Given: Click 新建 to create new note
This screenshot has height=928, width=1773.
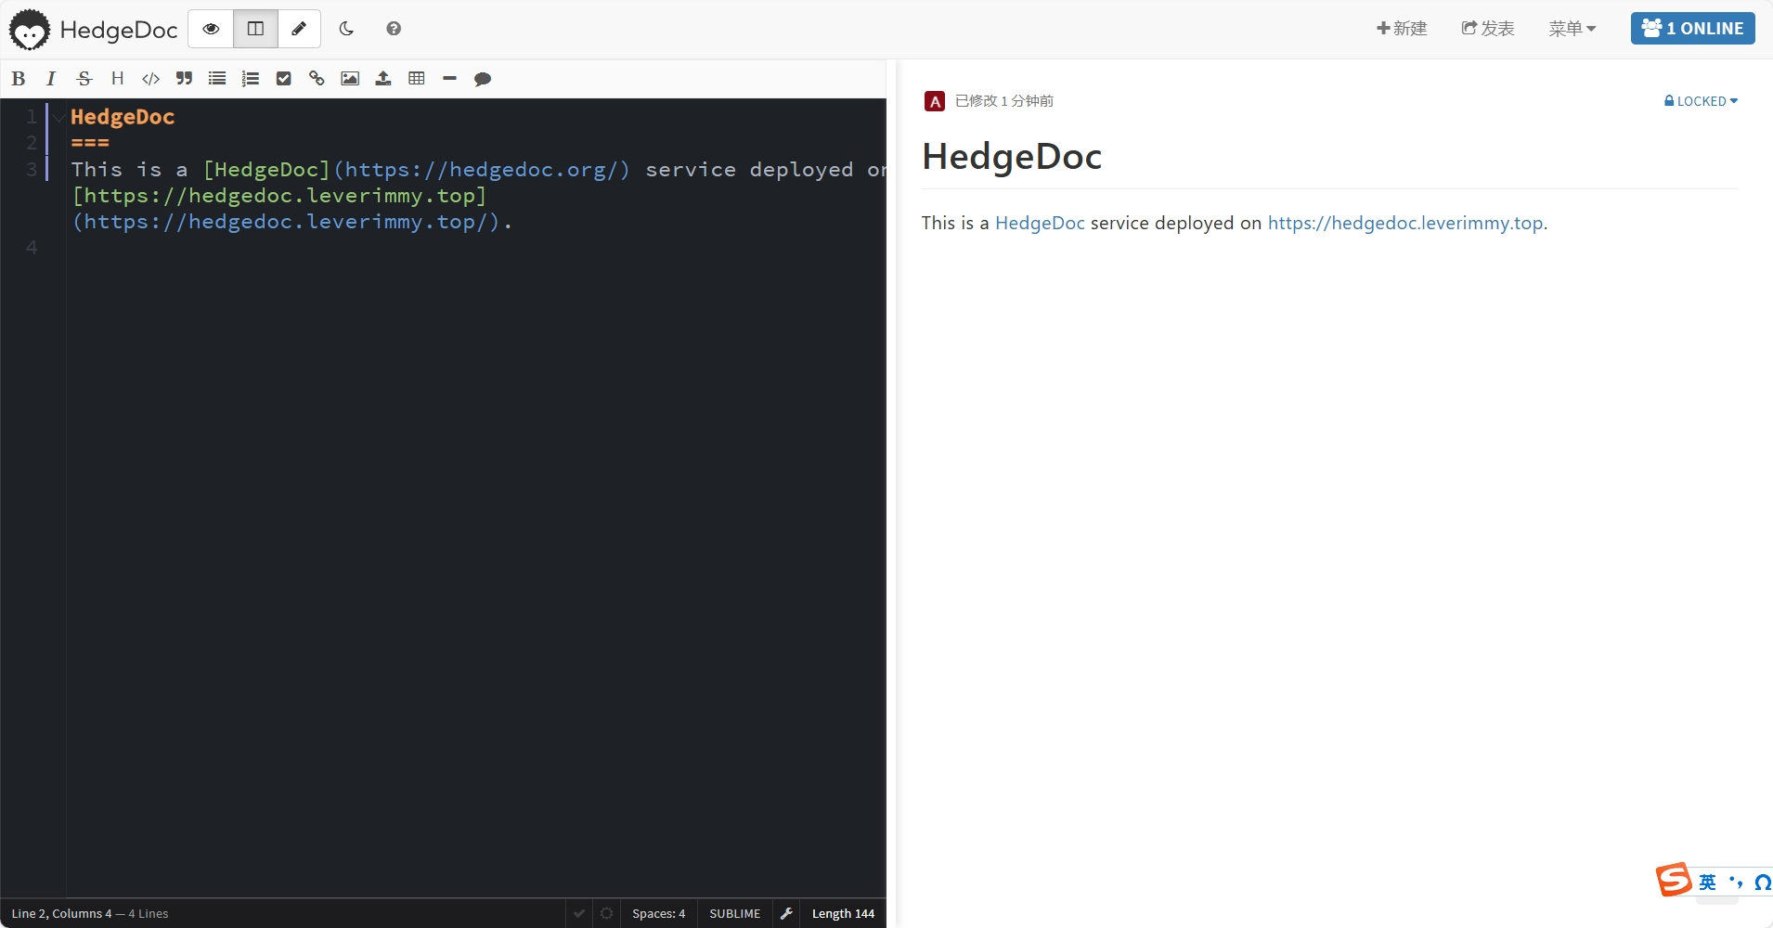Looking at the screenshot, I should (x=1402, y=29).
